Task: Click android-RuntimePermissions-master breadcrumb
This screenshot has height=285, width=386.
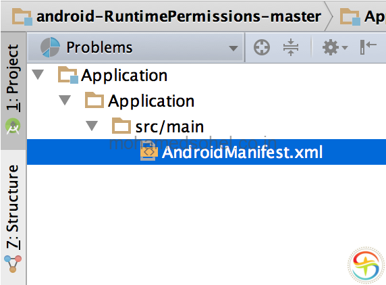Action: click(x=179, y=16)
